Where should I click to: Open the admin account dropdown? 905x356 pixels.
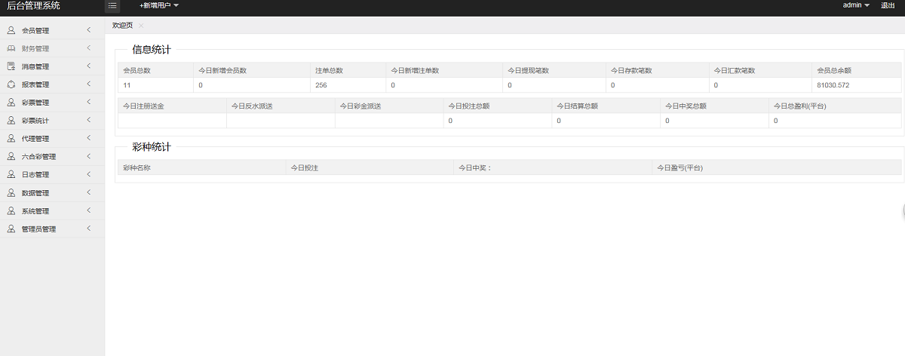[x=856, y=5]
